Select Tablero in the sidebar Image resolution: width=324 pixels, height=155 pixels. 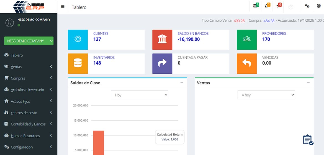point(17,55)
